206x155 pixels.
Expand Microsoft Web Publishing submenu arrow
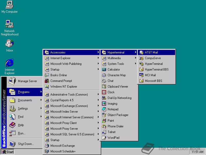pos(98,64)
